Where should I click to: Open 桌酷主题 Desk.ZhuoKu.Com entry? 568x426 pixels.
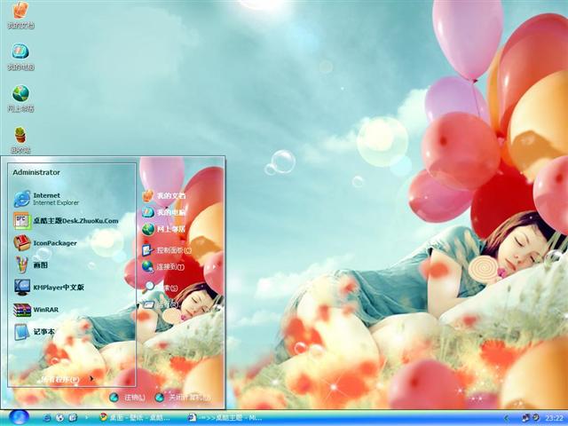66,221
